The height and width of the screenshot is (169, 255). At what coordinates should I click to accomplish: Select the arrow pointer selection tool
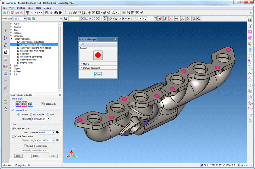point(105,19)
